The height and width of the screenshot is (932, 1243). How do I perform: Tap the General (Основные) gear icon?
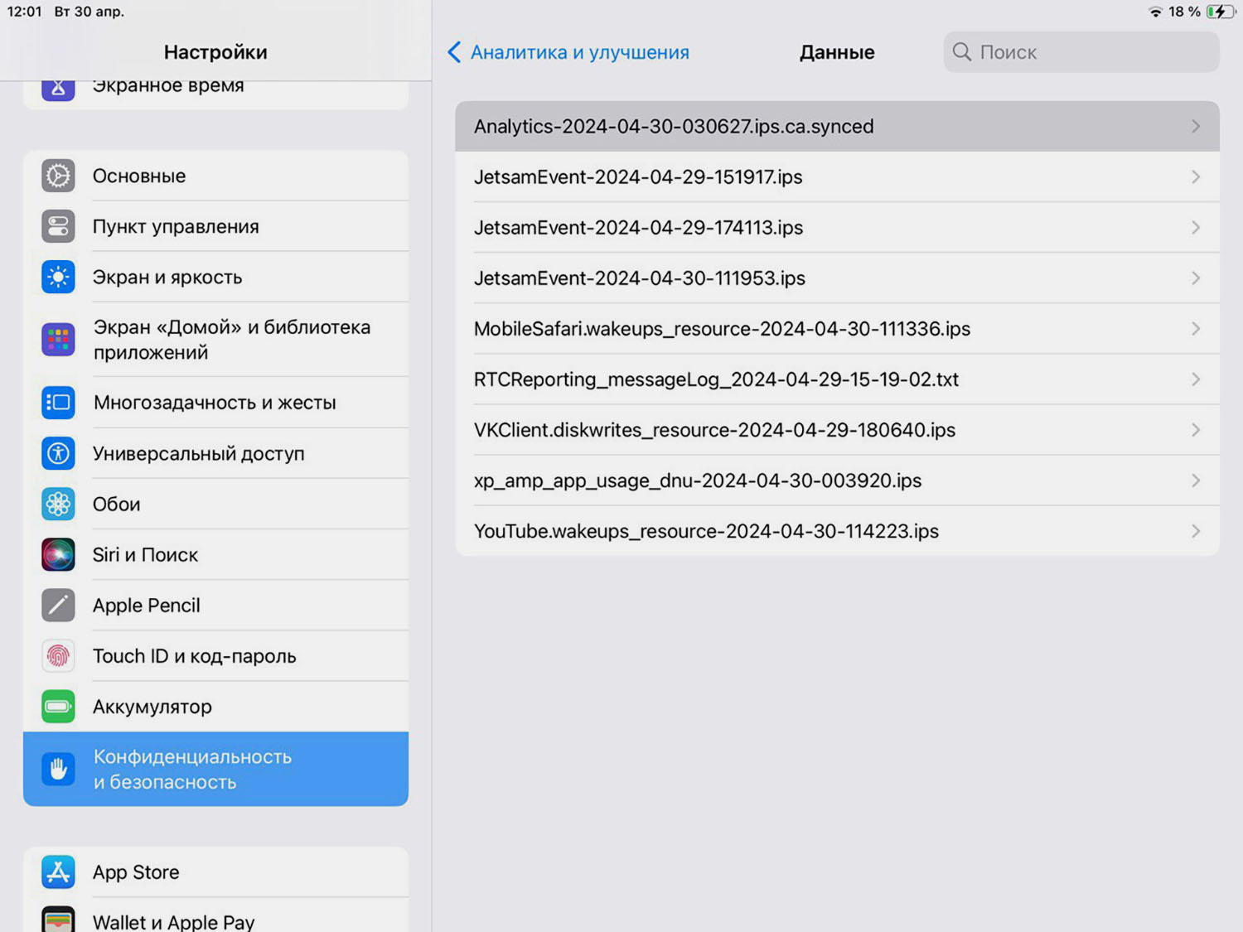pos(58,176)
